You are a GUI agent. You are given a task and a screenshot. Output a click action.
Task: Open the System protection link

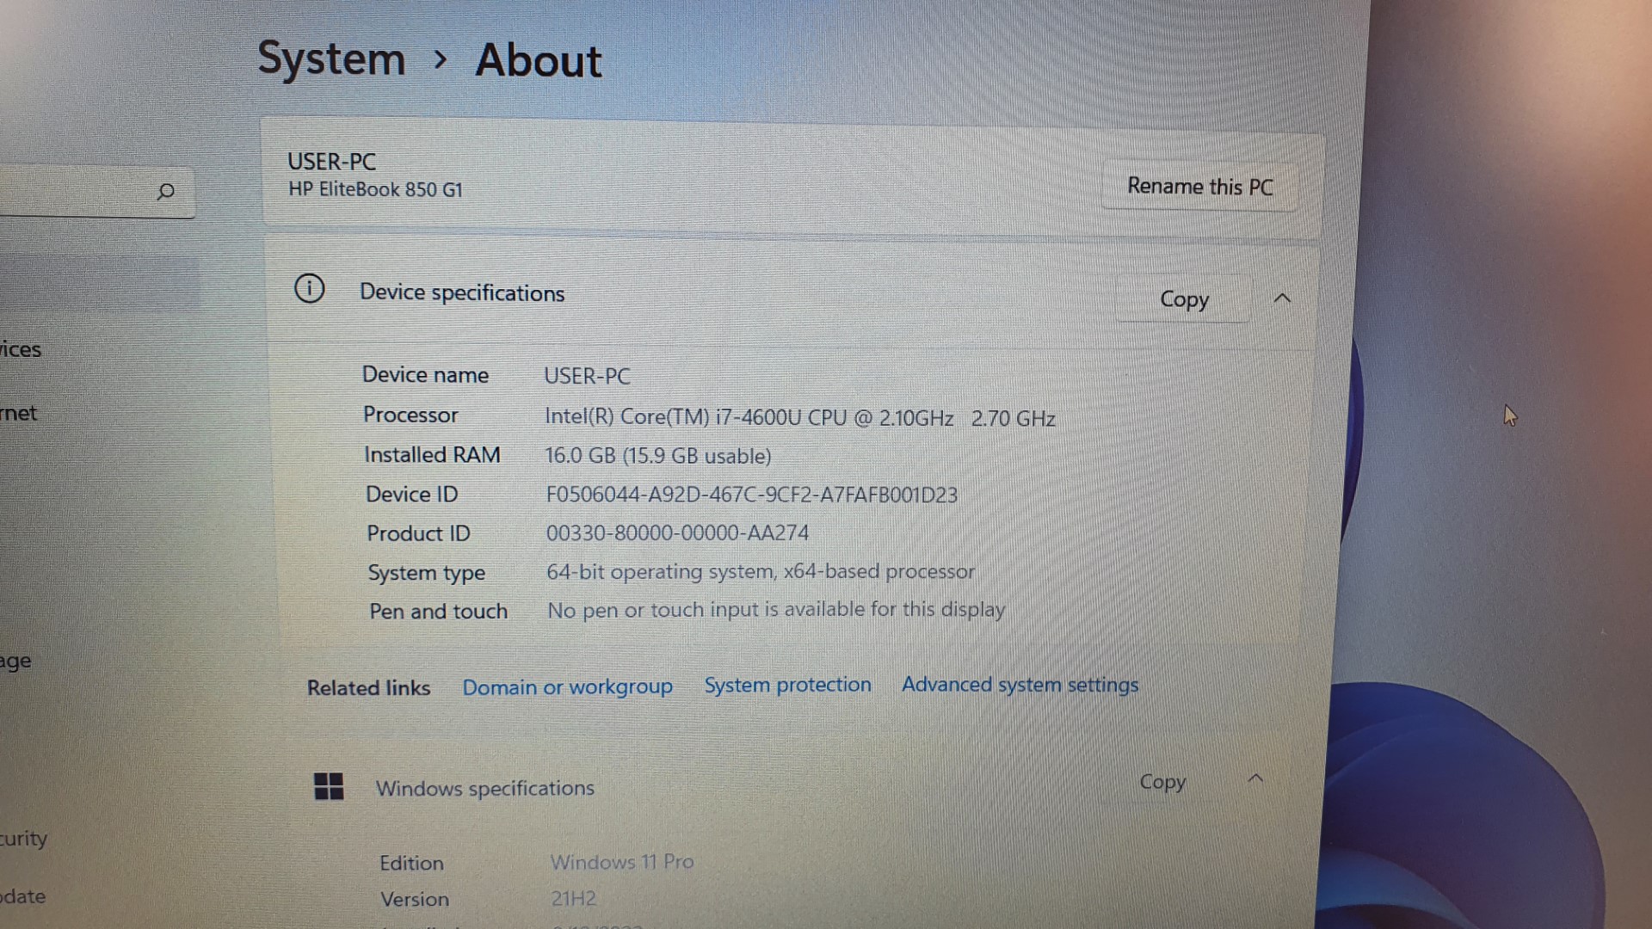pos(787,685)
